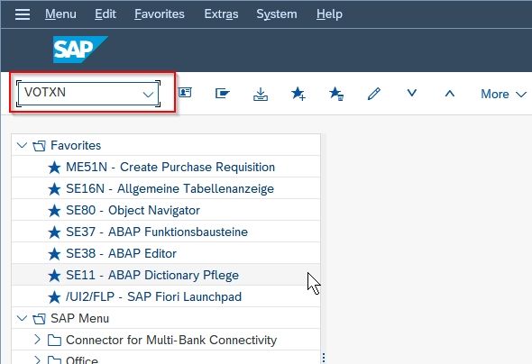Click the Change Favorites pencil icon

pyautogui.click(x=374, y=94)
